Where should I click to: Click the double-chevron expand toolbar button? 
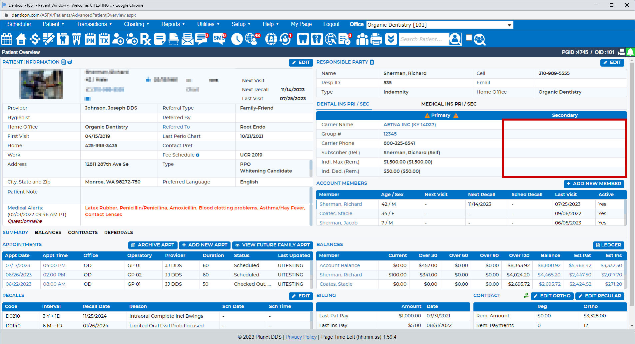[391, 39]
